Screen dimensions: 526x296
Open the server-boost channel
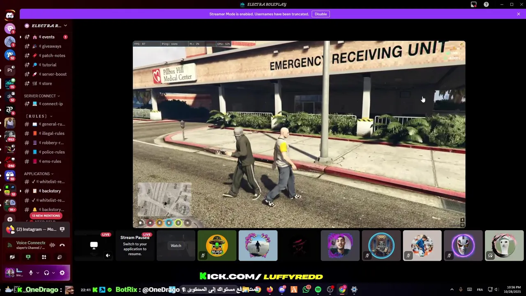(x=45, y=74)
